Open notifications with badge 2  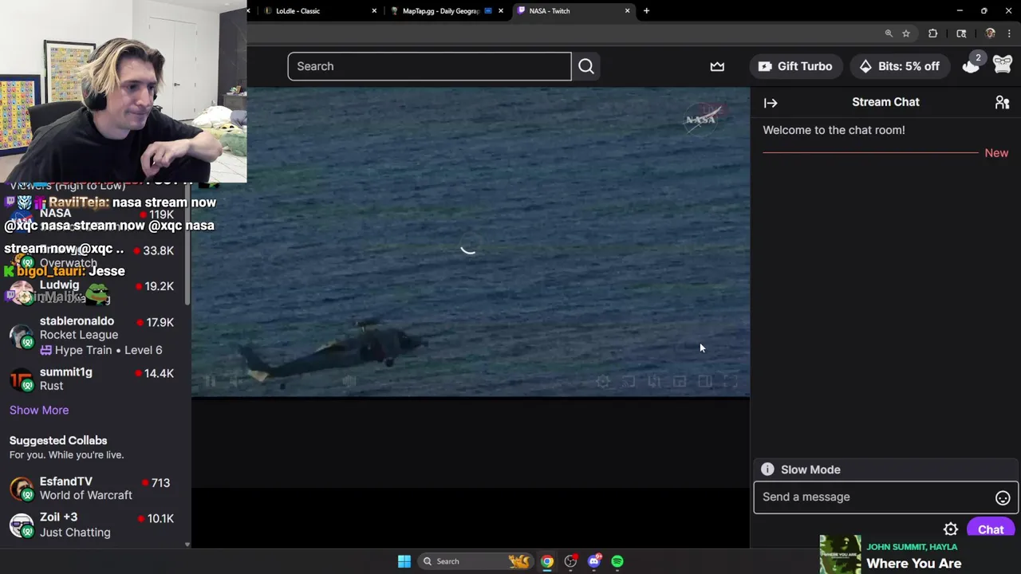971,66
